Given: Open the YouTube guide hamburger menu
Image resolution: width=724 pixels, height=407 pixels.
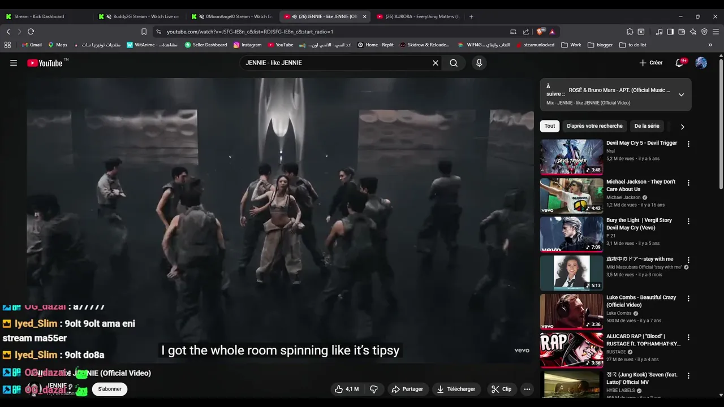Looking at the screenshot, I should point(14,63).
